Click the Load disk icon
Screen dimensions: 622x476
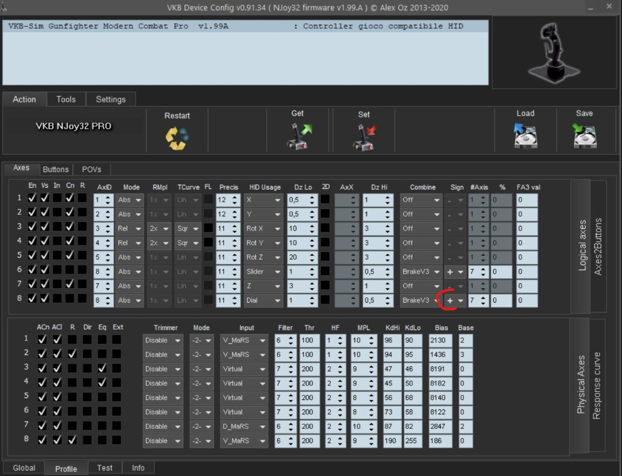525,135
